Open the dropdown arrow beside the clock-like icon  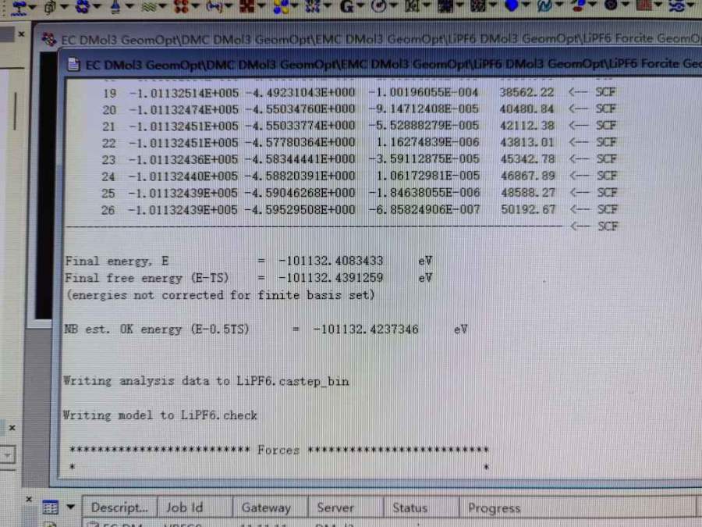pos(393,7)
